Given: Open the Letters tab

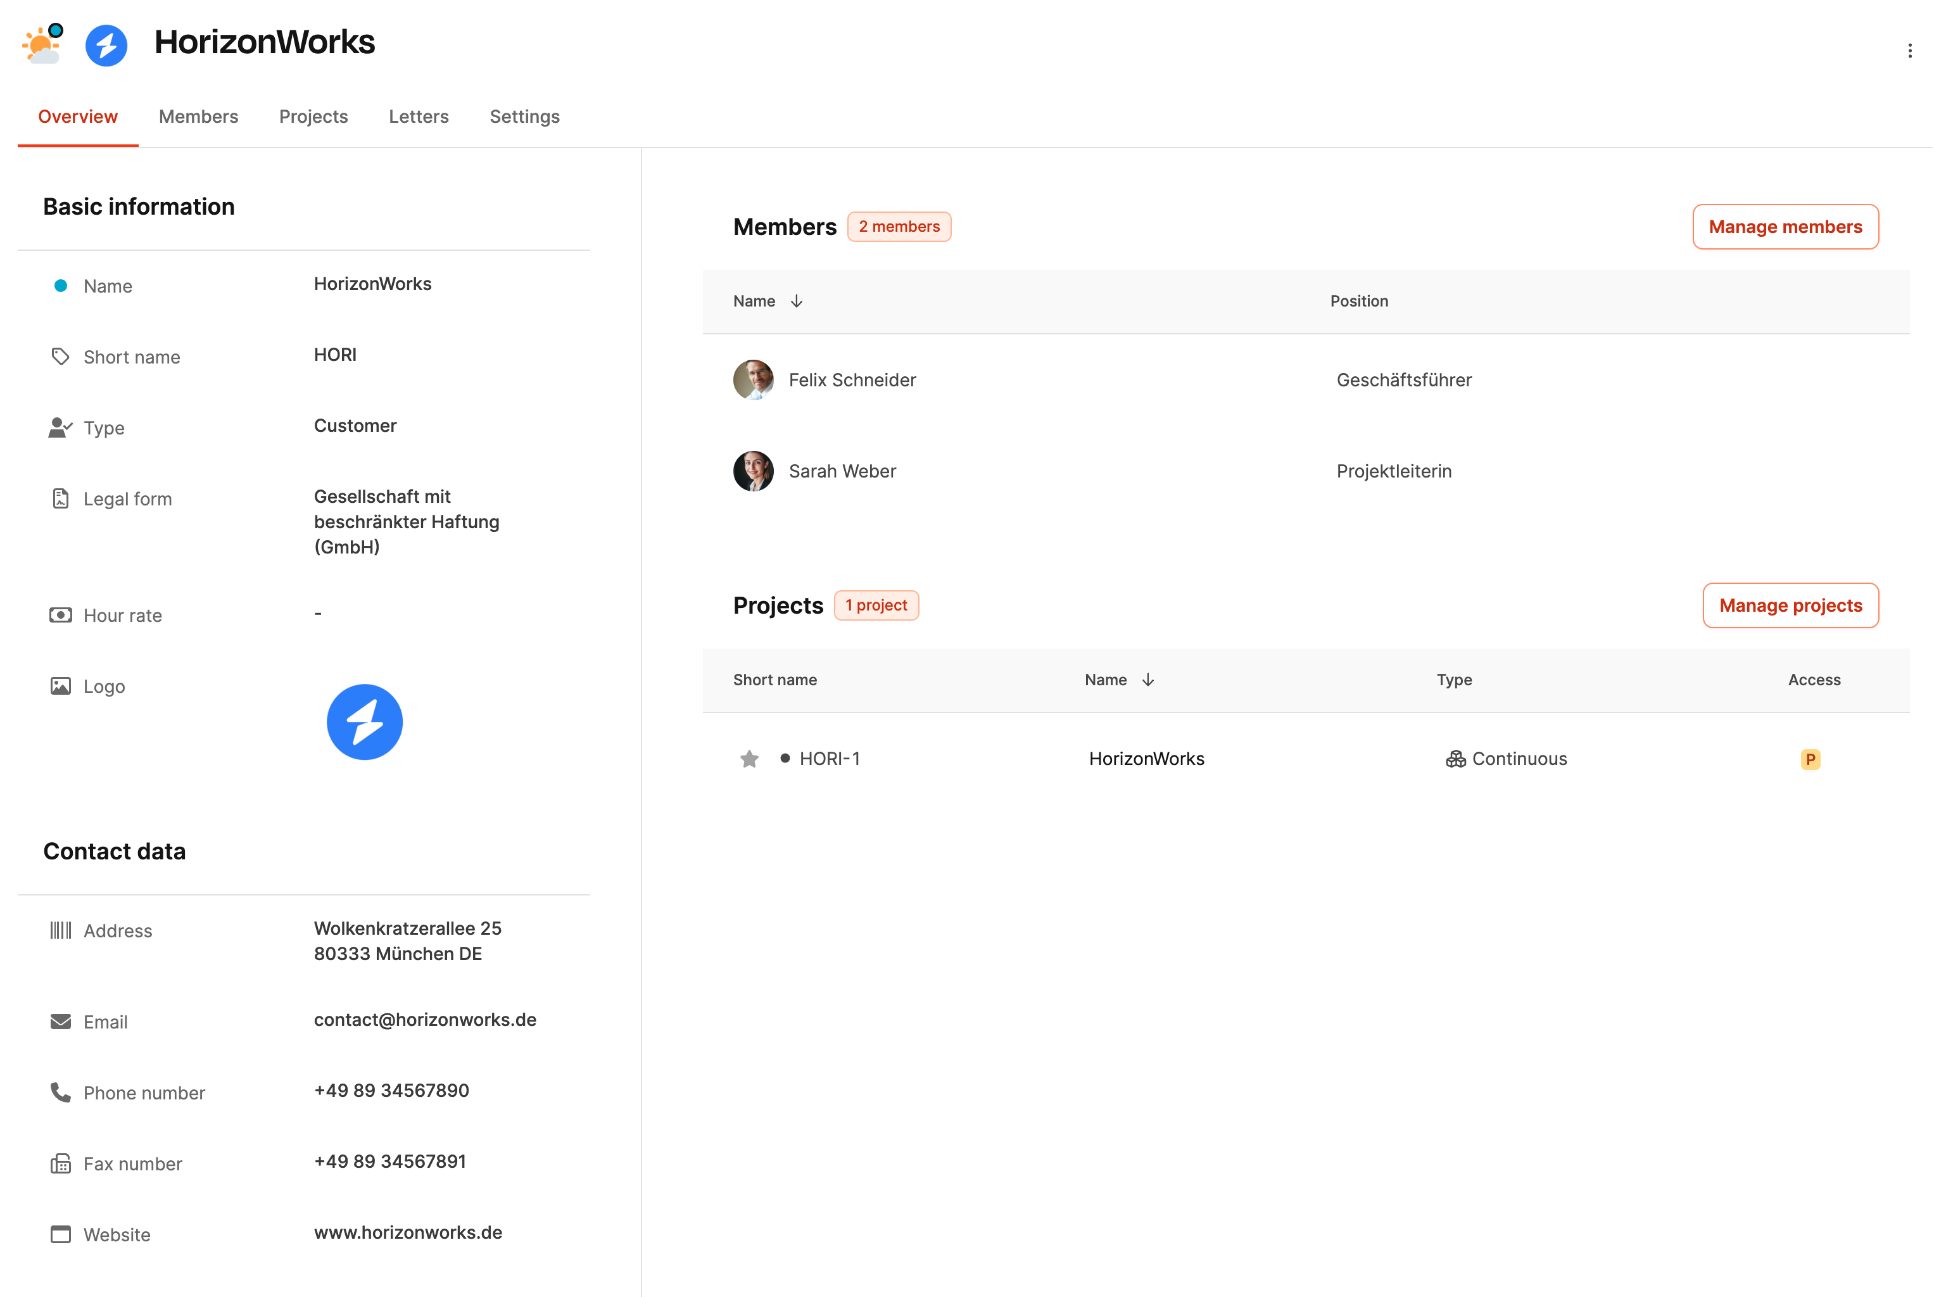Looking at the screenshot, I should click(419, 117).
